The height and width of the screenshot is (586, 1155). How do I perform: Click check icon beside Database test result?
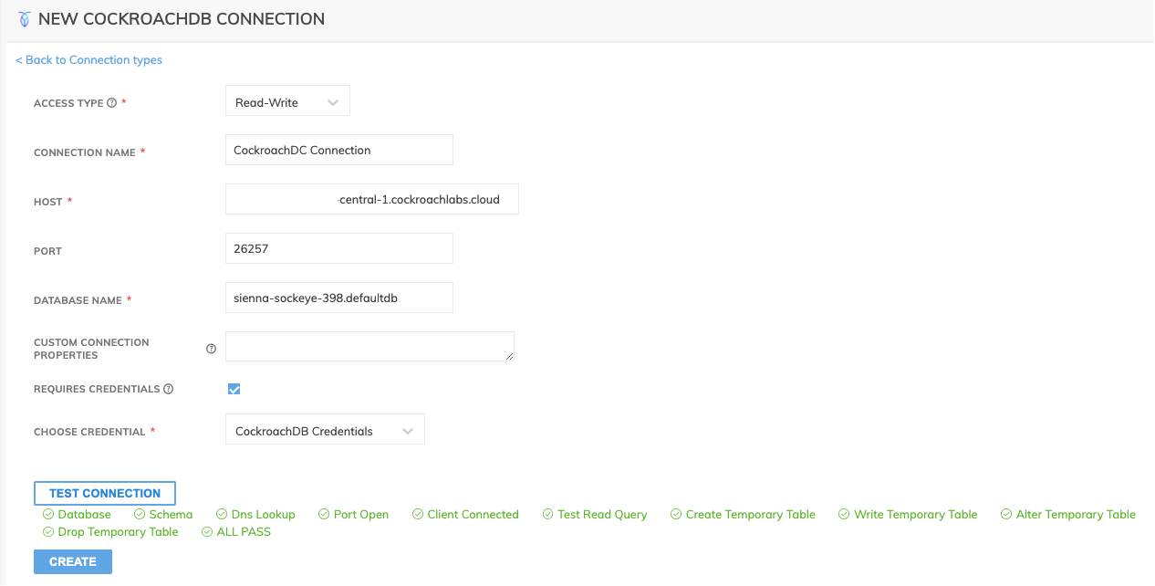pyautogui.click(x=48, y=515)
